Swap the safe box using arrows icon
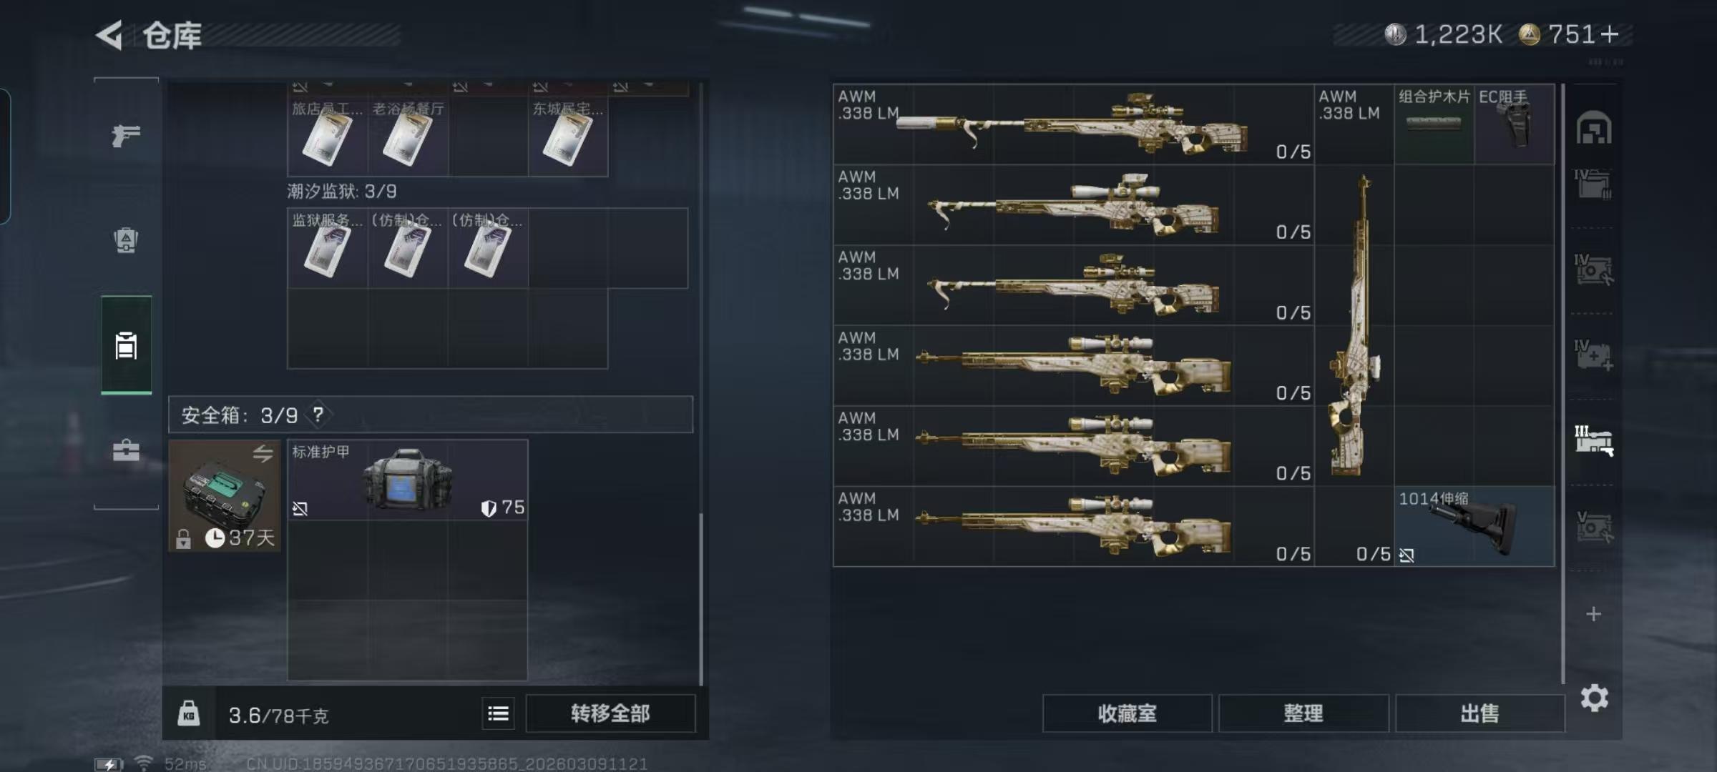Image resolution: width=1717 pixels, height=772 pixels. [x=263, y=453]
